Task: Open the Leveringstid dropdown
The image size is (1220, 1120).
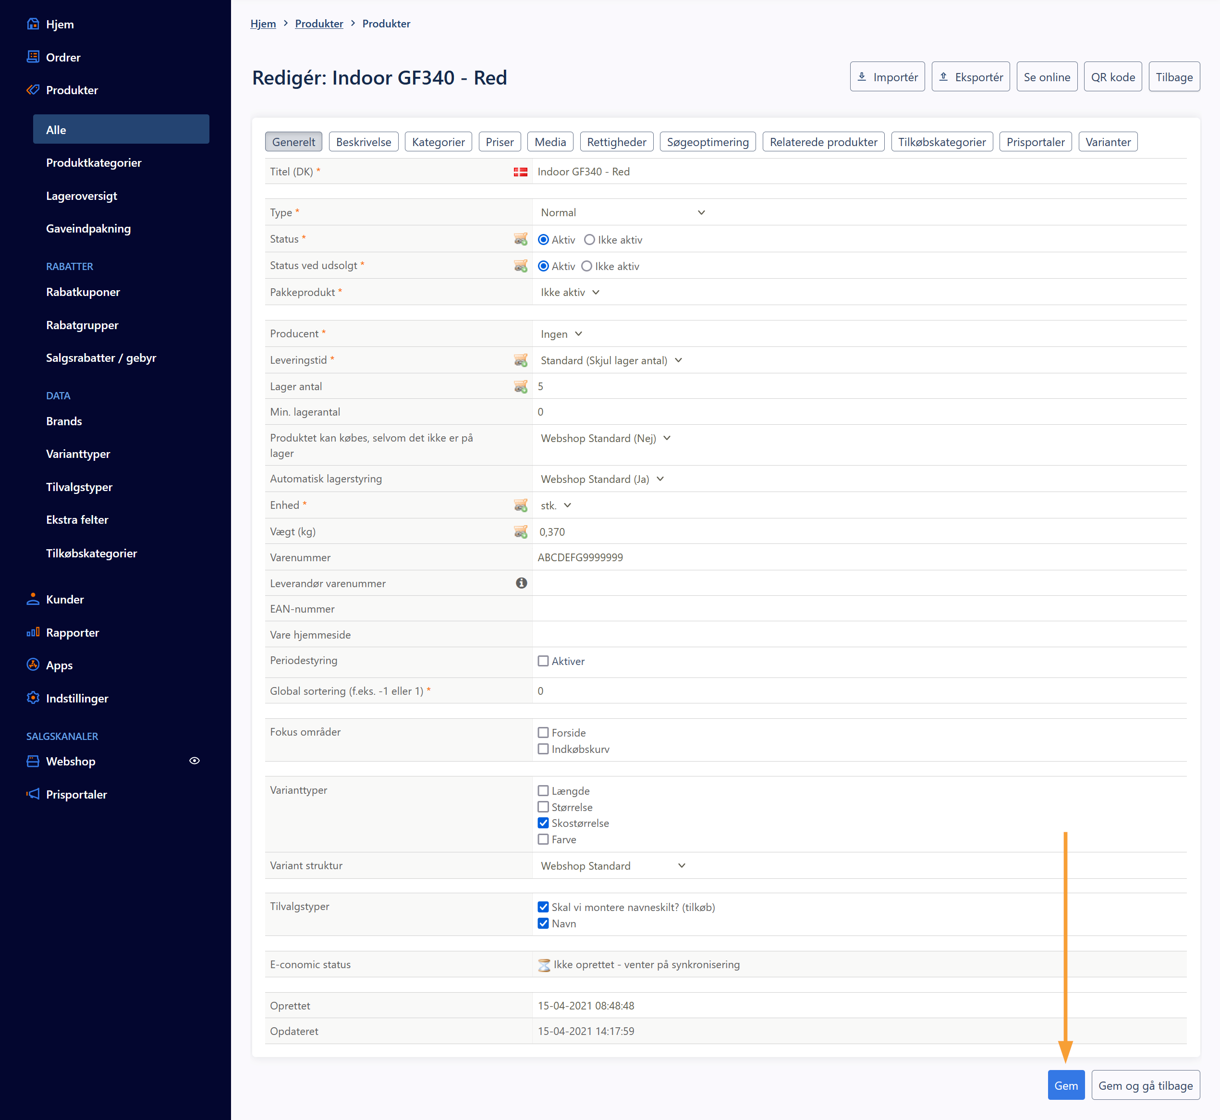Action: [611, 361]
